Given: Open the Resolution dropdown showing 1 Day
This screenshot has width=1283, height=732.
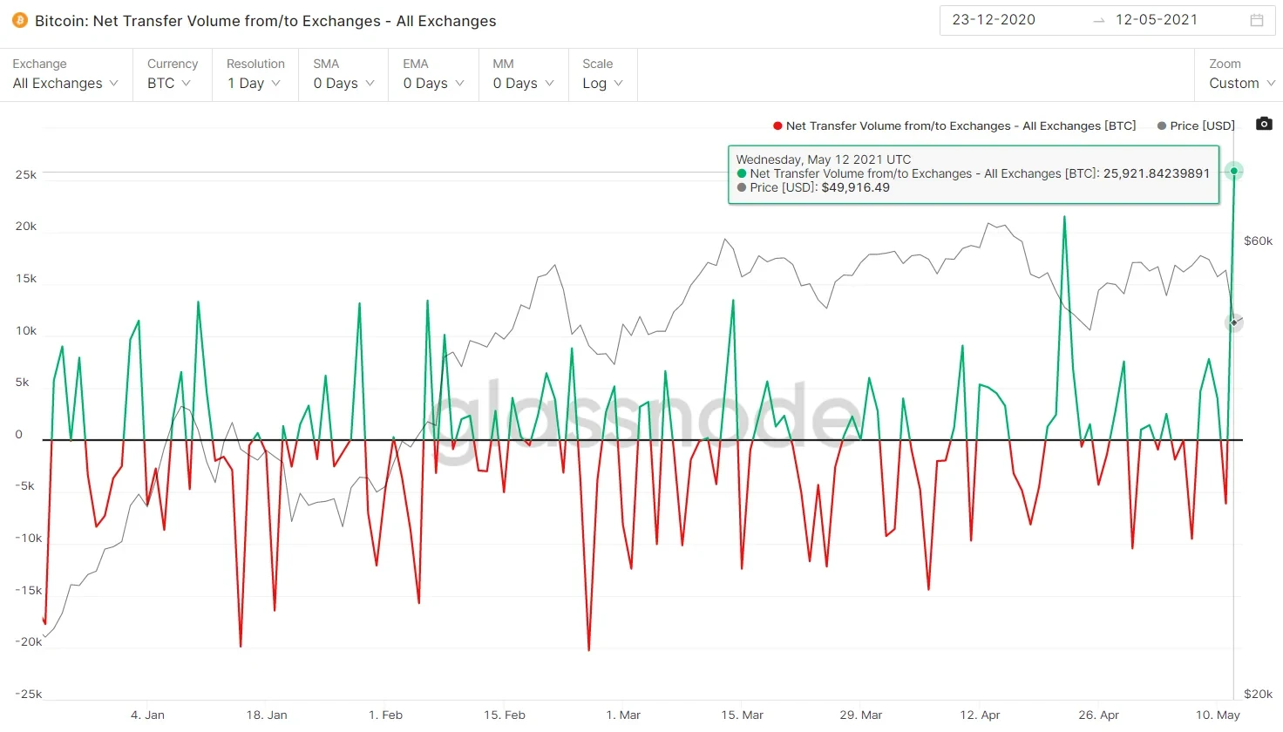Looking at the screenshot, I should (255, 83).
